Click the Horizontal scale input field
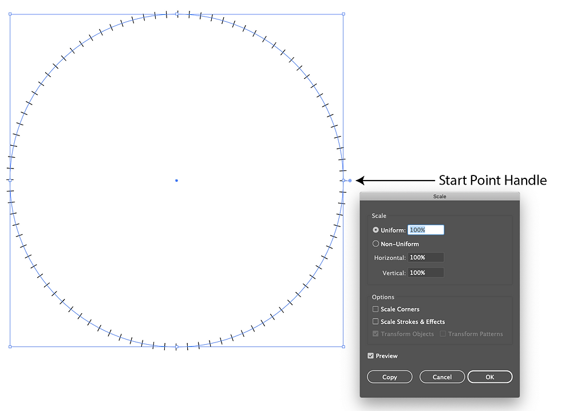 coord(426,257)
